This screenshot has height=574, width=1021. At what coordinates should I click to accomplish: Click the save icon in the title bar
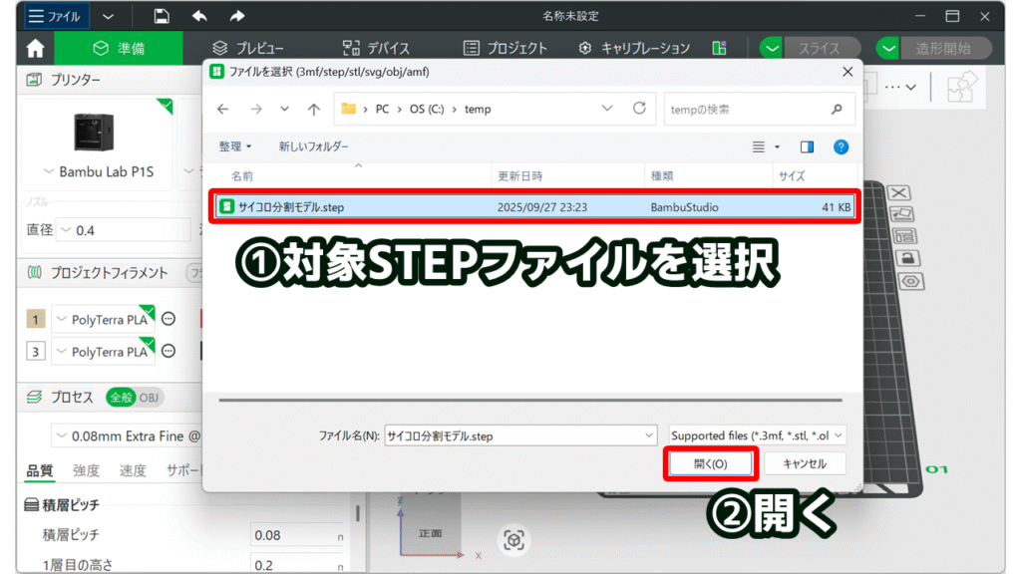point(162,16)
